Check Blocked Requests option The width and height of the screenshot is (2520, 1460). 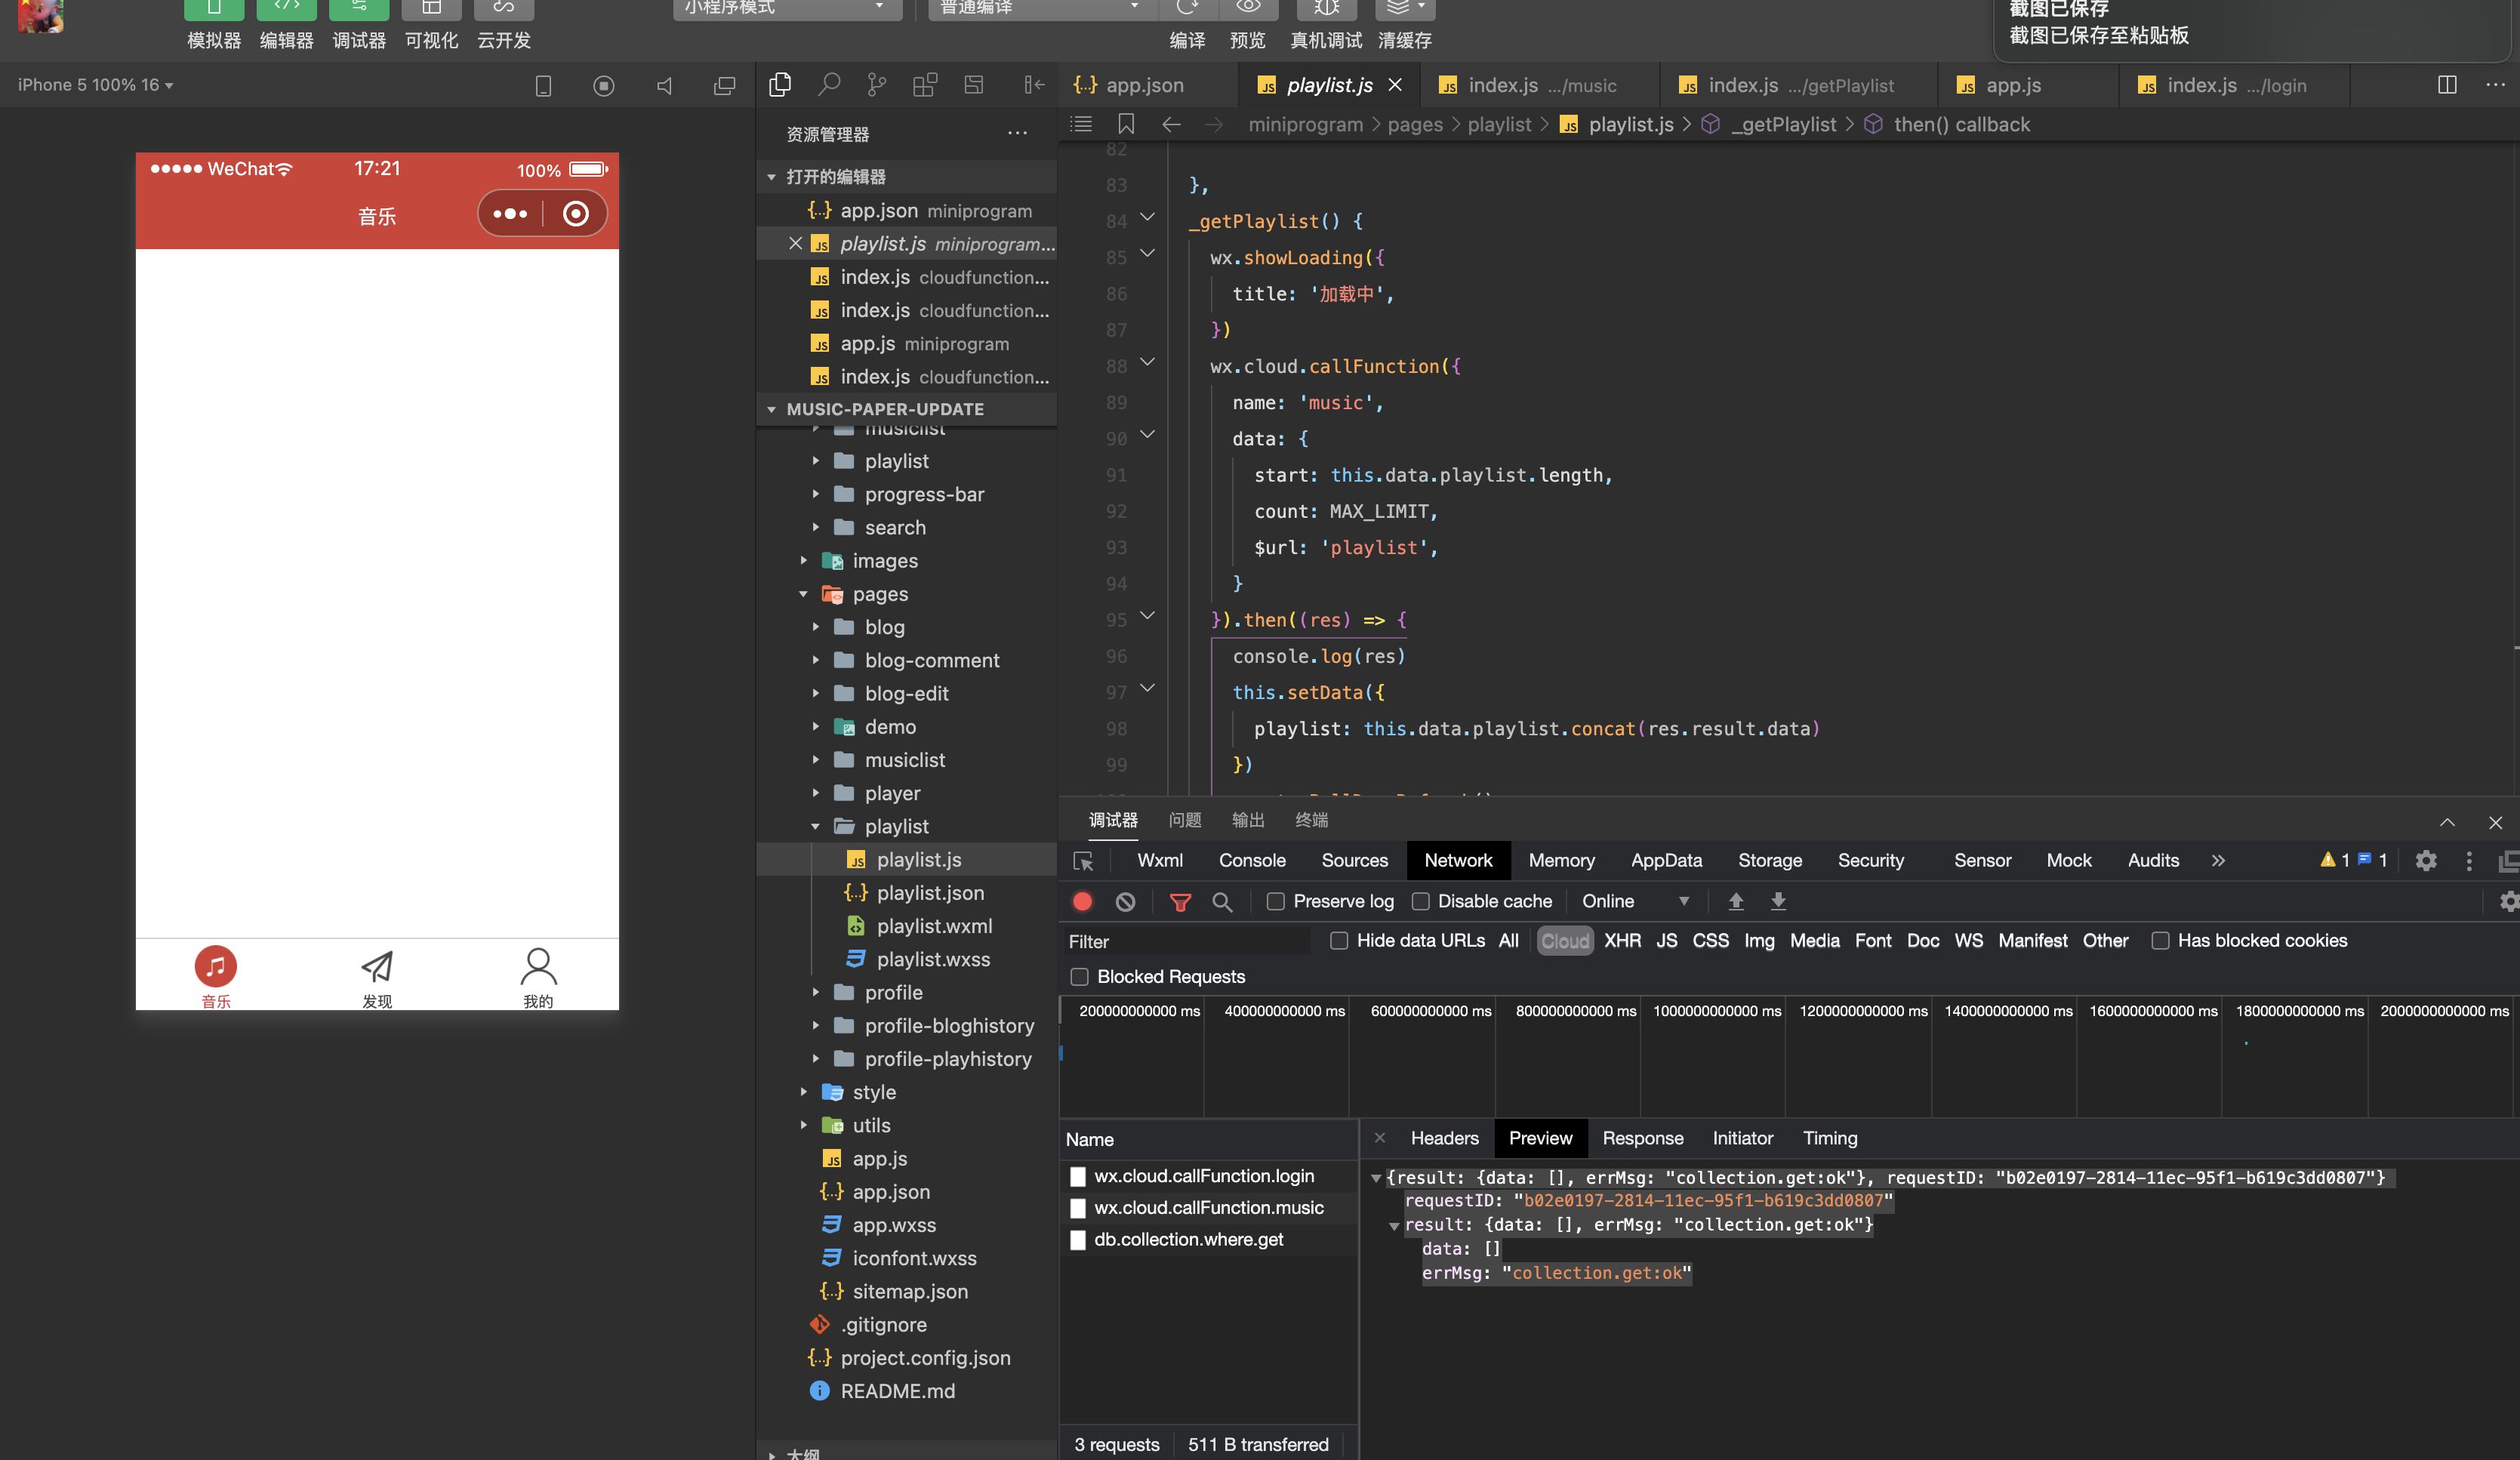[x=1079, y=976]
